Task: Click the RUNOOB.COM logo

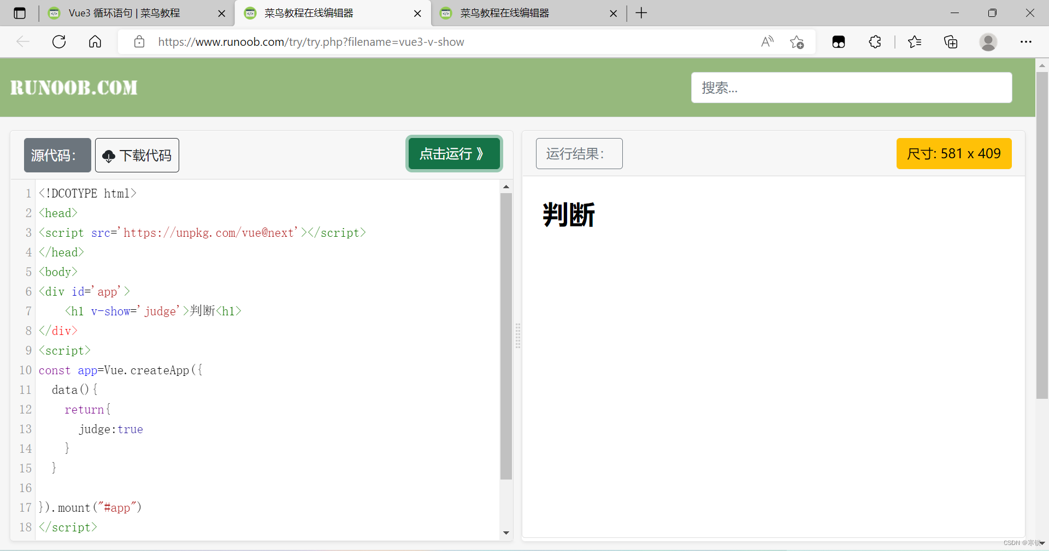Action: (74, 88)
